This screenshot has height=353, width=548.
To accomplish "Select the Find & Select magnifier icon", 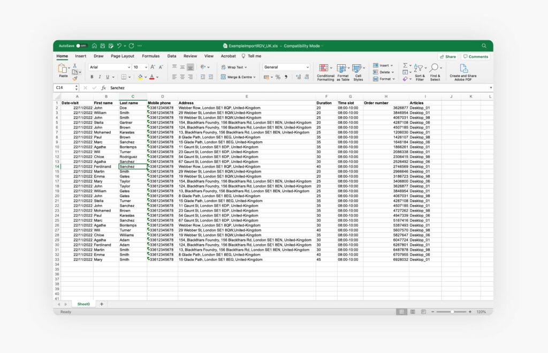I will point(435,67).
